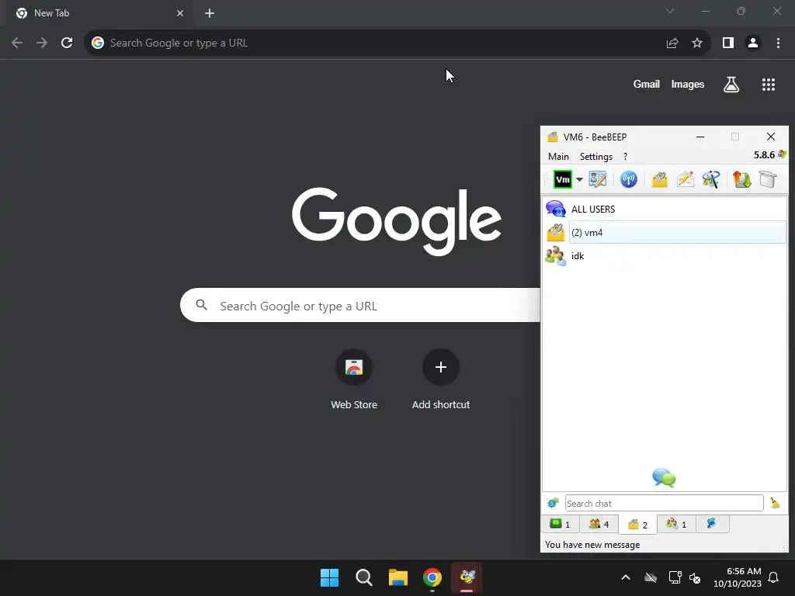The width and height of the screenshot is (795, 596).
Task: Select the idk group chat row
Action: pyautogui.click(x=665, y=256)
